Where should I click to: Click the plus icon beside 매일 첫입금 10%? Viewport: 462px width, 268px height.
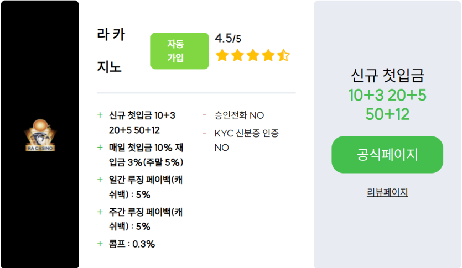tap(100, 148)
